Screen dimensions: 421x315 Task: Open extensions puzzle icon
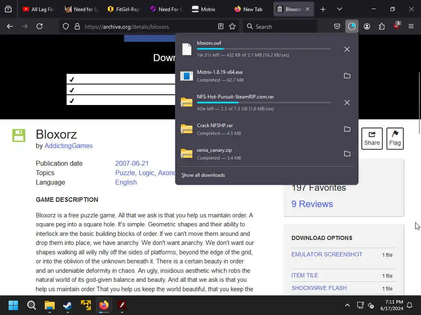(382, 27)
